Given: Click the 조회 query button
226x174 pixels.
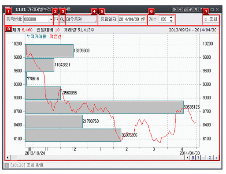Looking at the screenshot, I should click(211, 19).
